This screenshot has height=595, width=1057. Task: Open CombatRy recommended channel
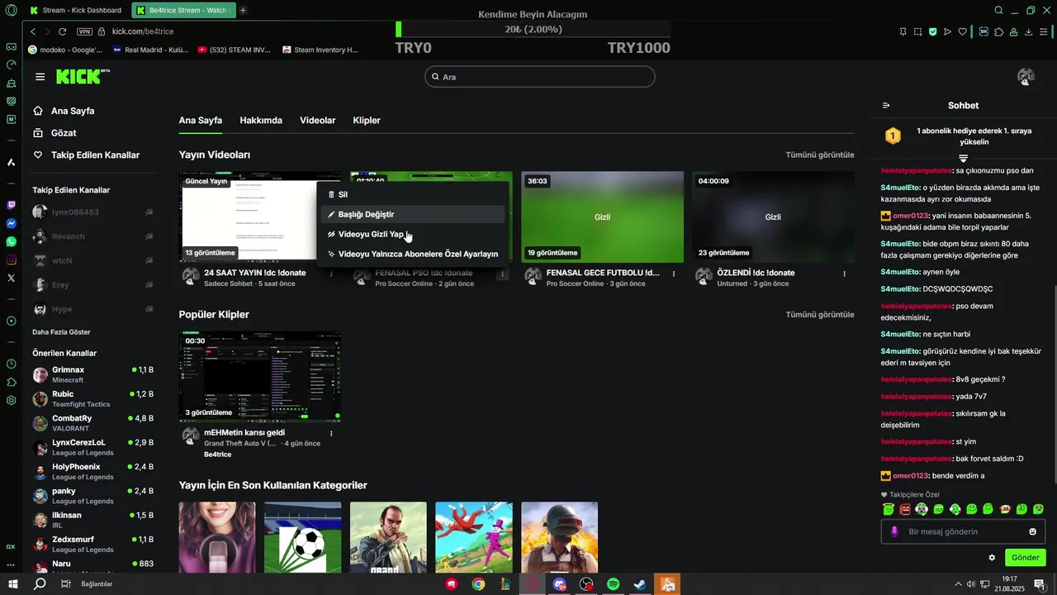pos(92,423)
